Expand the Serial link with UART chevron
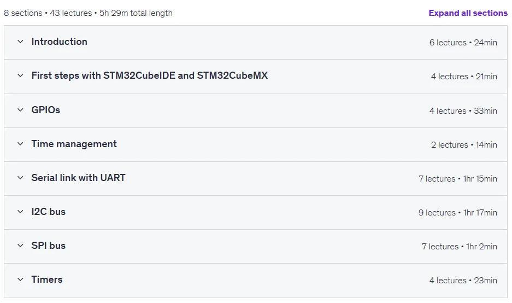The image size is (512, 303). [x=20, y=178]
